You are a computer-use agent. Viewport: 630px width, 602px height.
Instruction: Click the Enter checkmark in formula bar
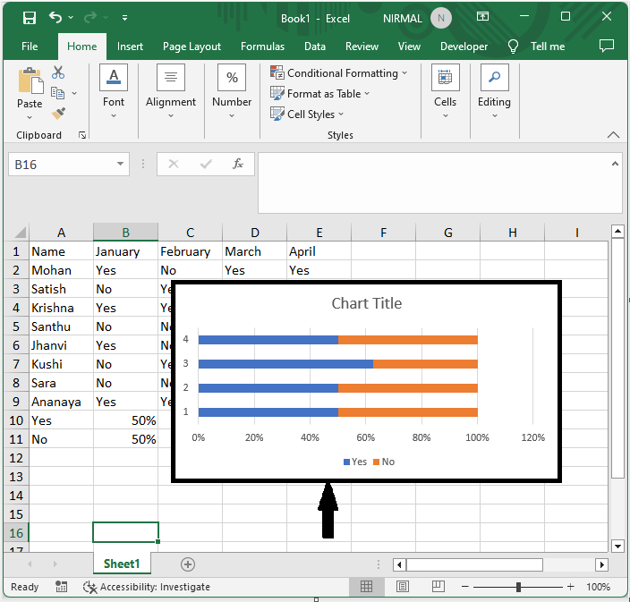pos(206,164)
